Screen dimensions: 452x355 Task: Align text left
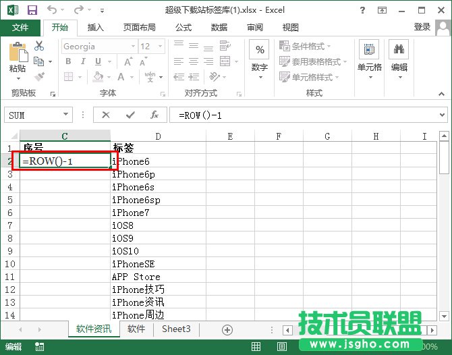point(178,61)
